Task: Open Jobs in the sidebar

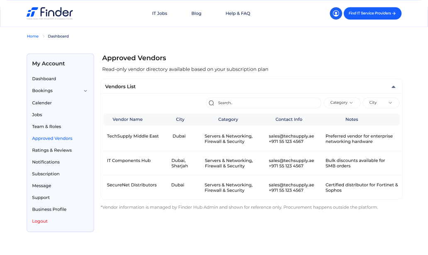Action: [x=37, y=115]
